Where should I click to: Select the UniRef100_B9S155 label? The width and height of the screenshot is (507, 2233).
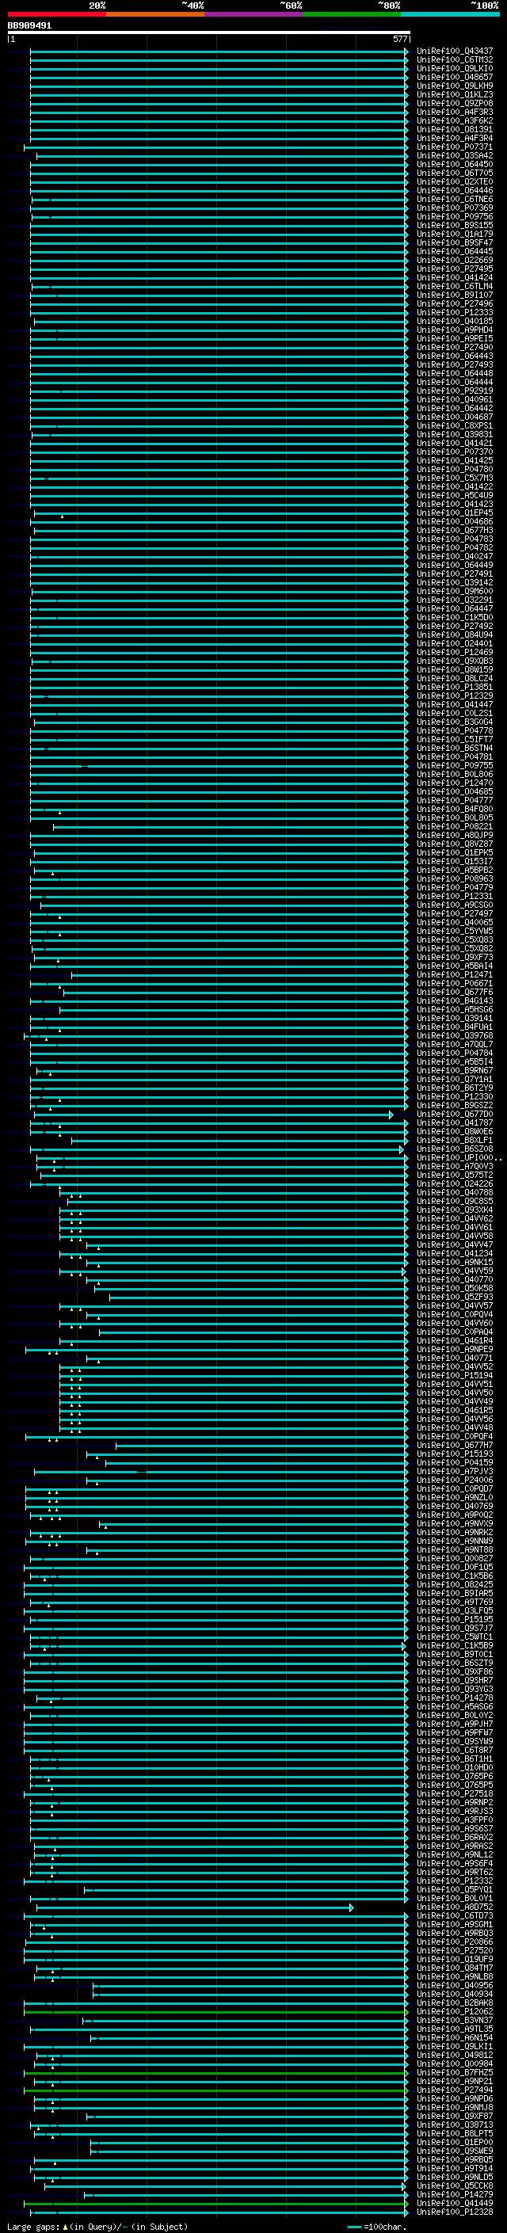pos(454,226)
